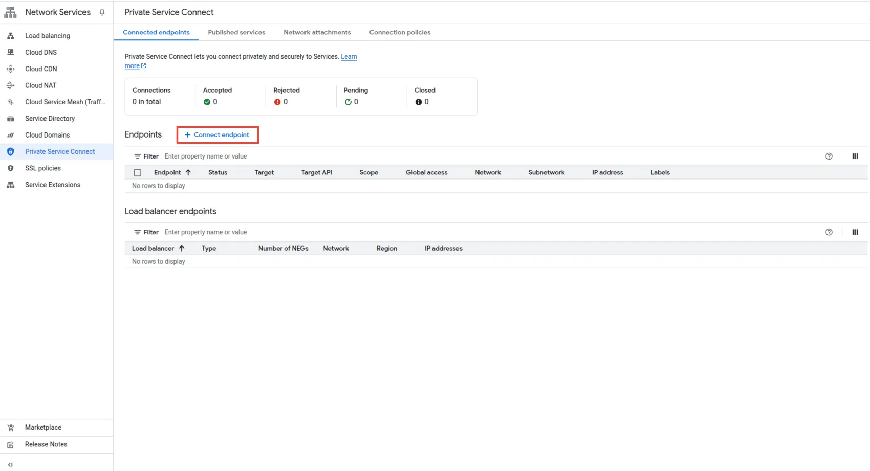Screen dimensions: 870x471
Task: Open Cloud NAT in sidebar
Action: [x=40, y=85]
